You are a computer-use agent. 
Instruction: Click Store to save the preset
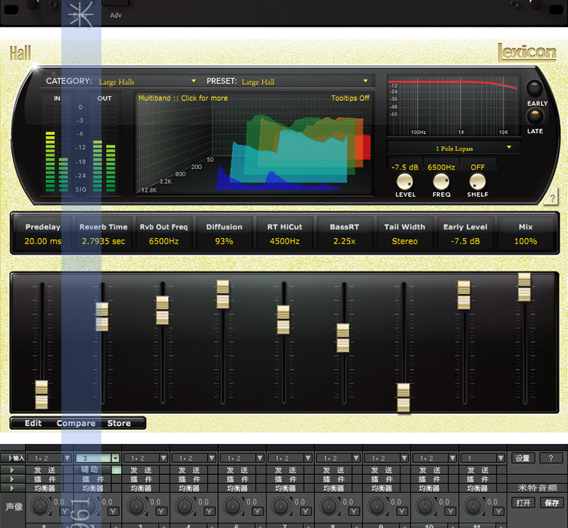119,423
